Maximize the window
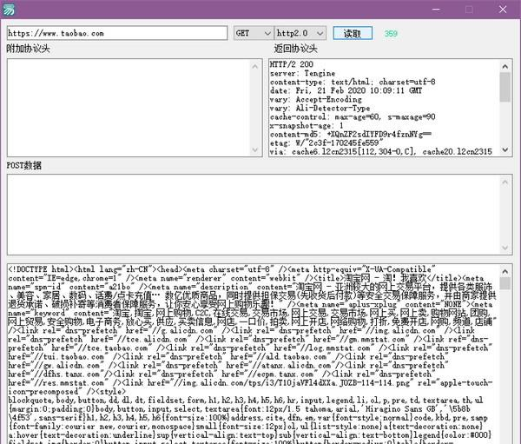 [x=469, y=10]
